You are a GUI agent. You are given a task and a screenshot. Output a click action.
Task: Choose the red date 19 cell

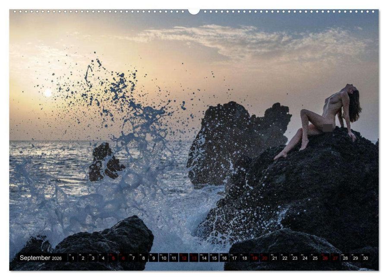[x=254, y=258]
